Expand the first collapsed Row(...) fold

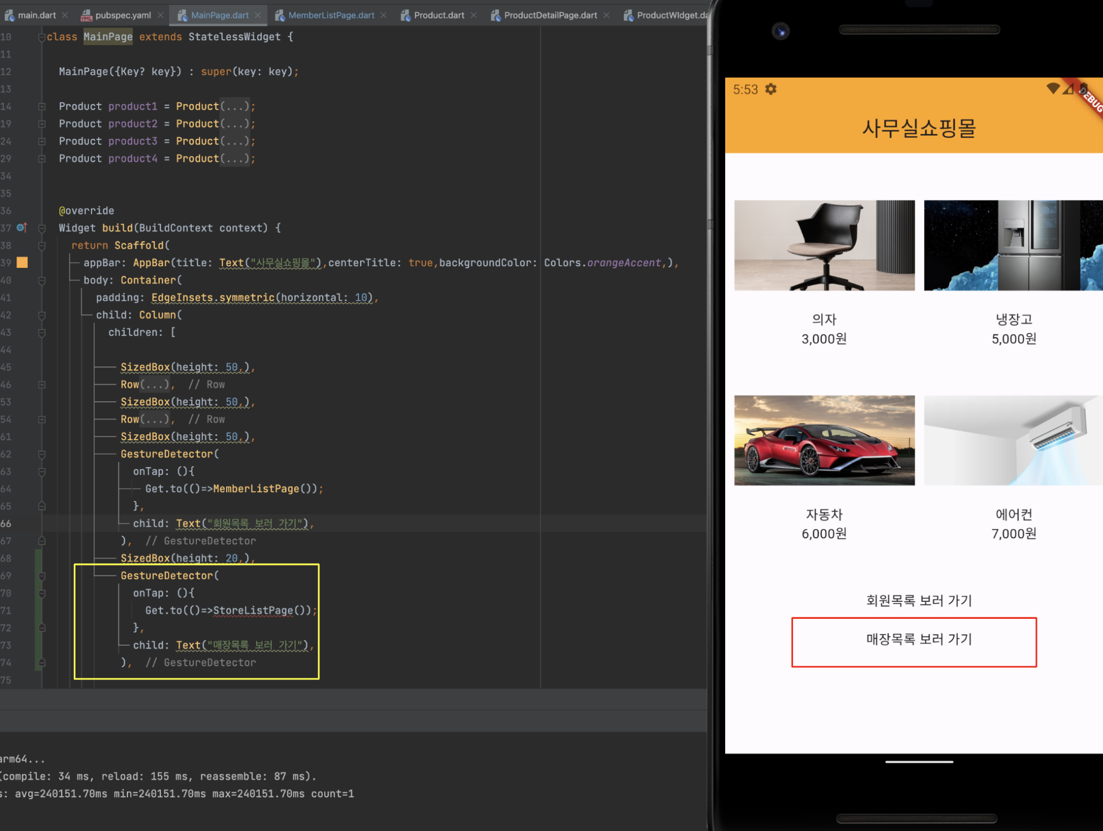tap(42, 385)
